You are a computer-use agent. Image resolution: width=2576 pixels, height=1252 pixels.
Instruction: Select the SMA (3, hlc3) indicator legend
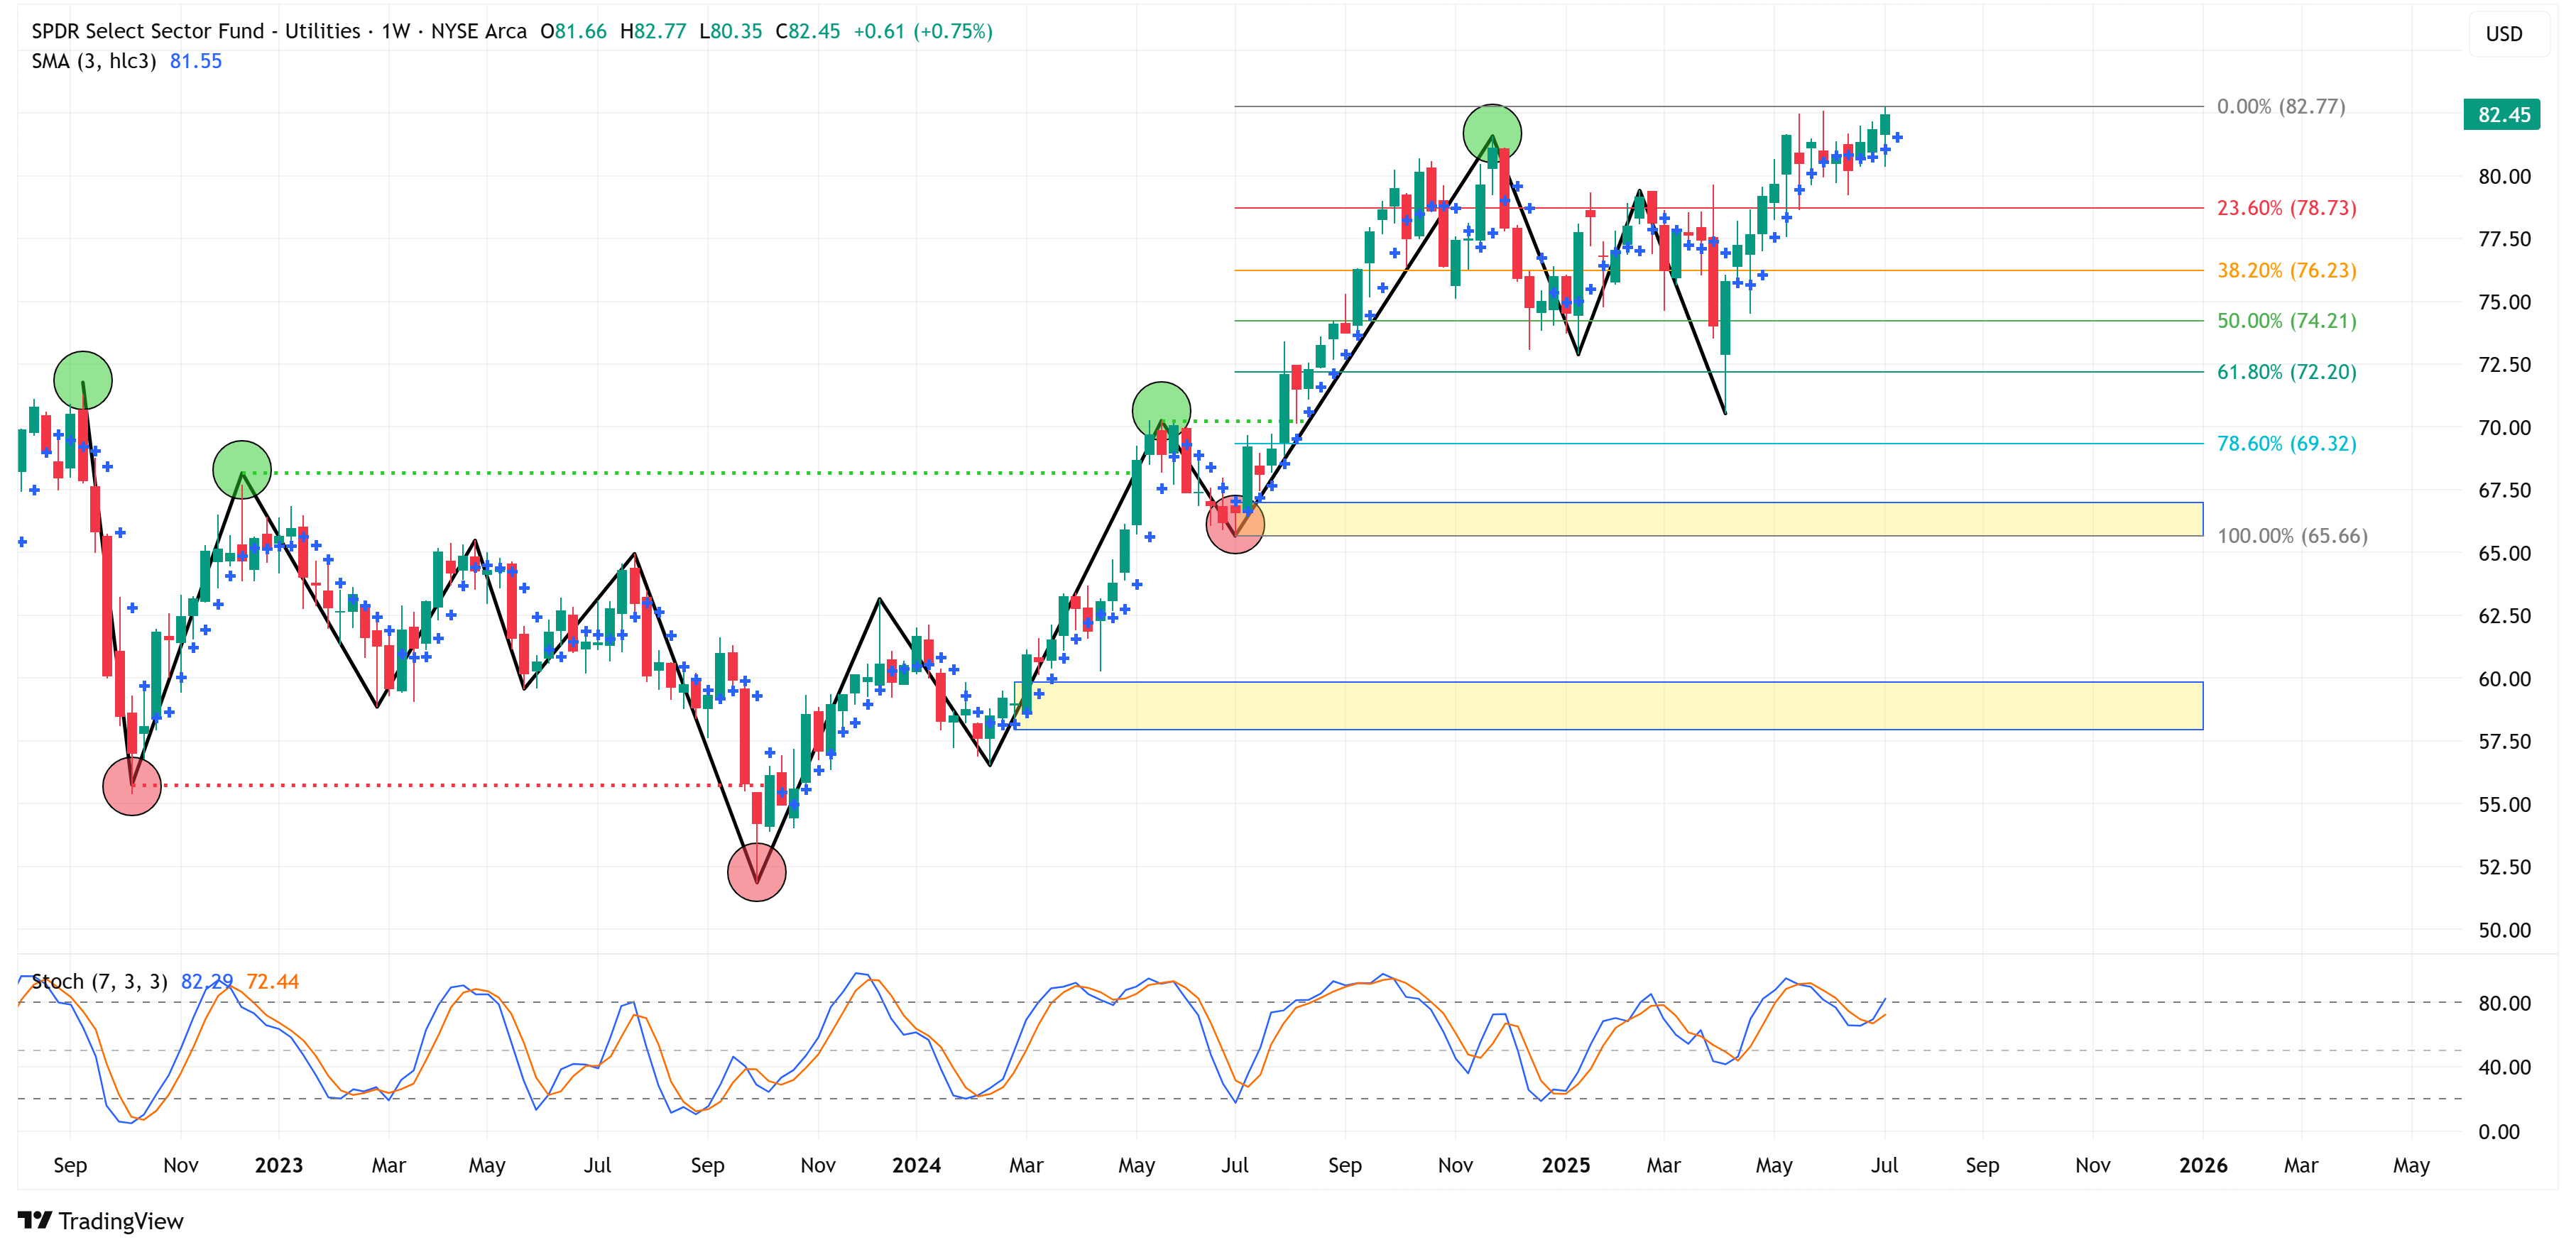[94, 61]
